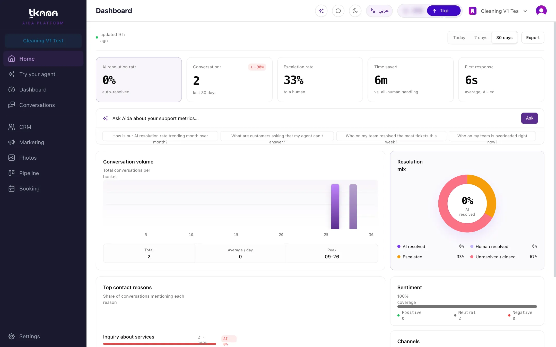Select the First response card
Image resolution: width=556 pixels, height=347 pixels.
point(501,80)
